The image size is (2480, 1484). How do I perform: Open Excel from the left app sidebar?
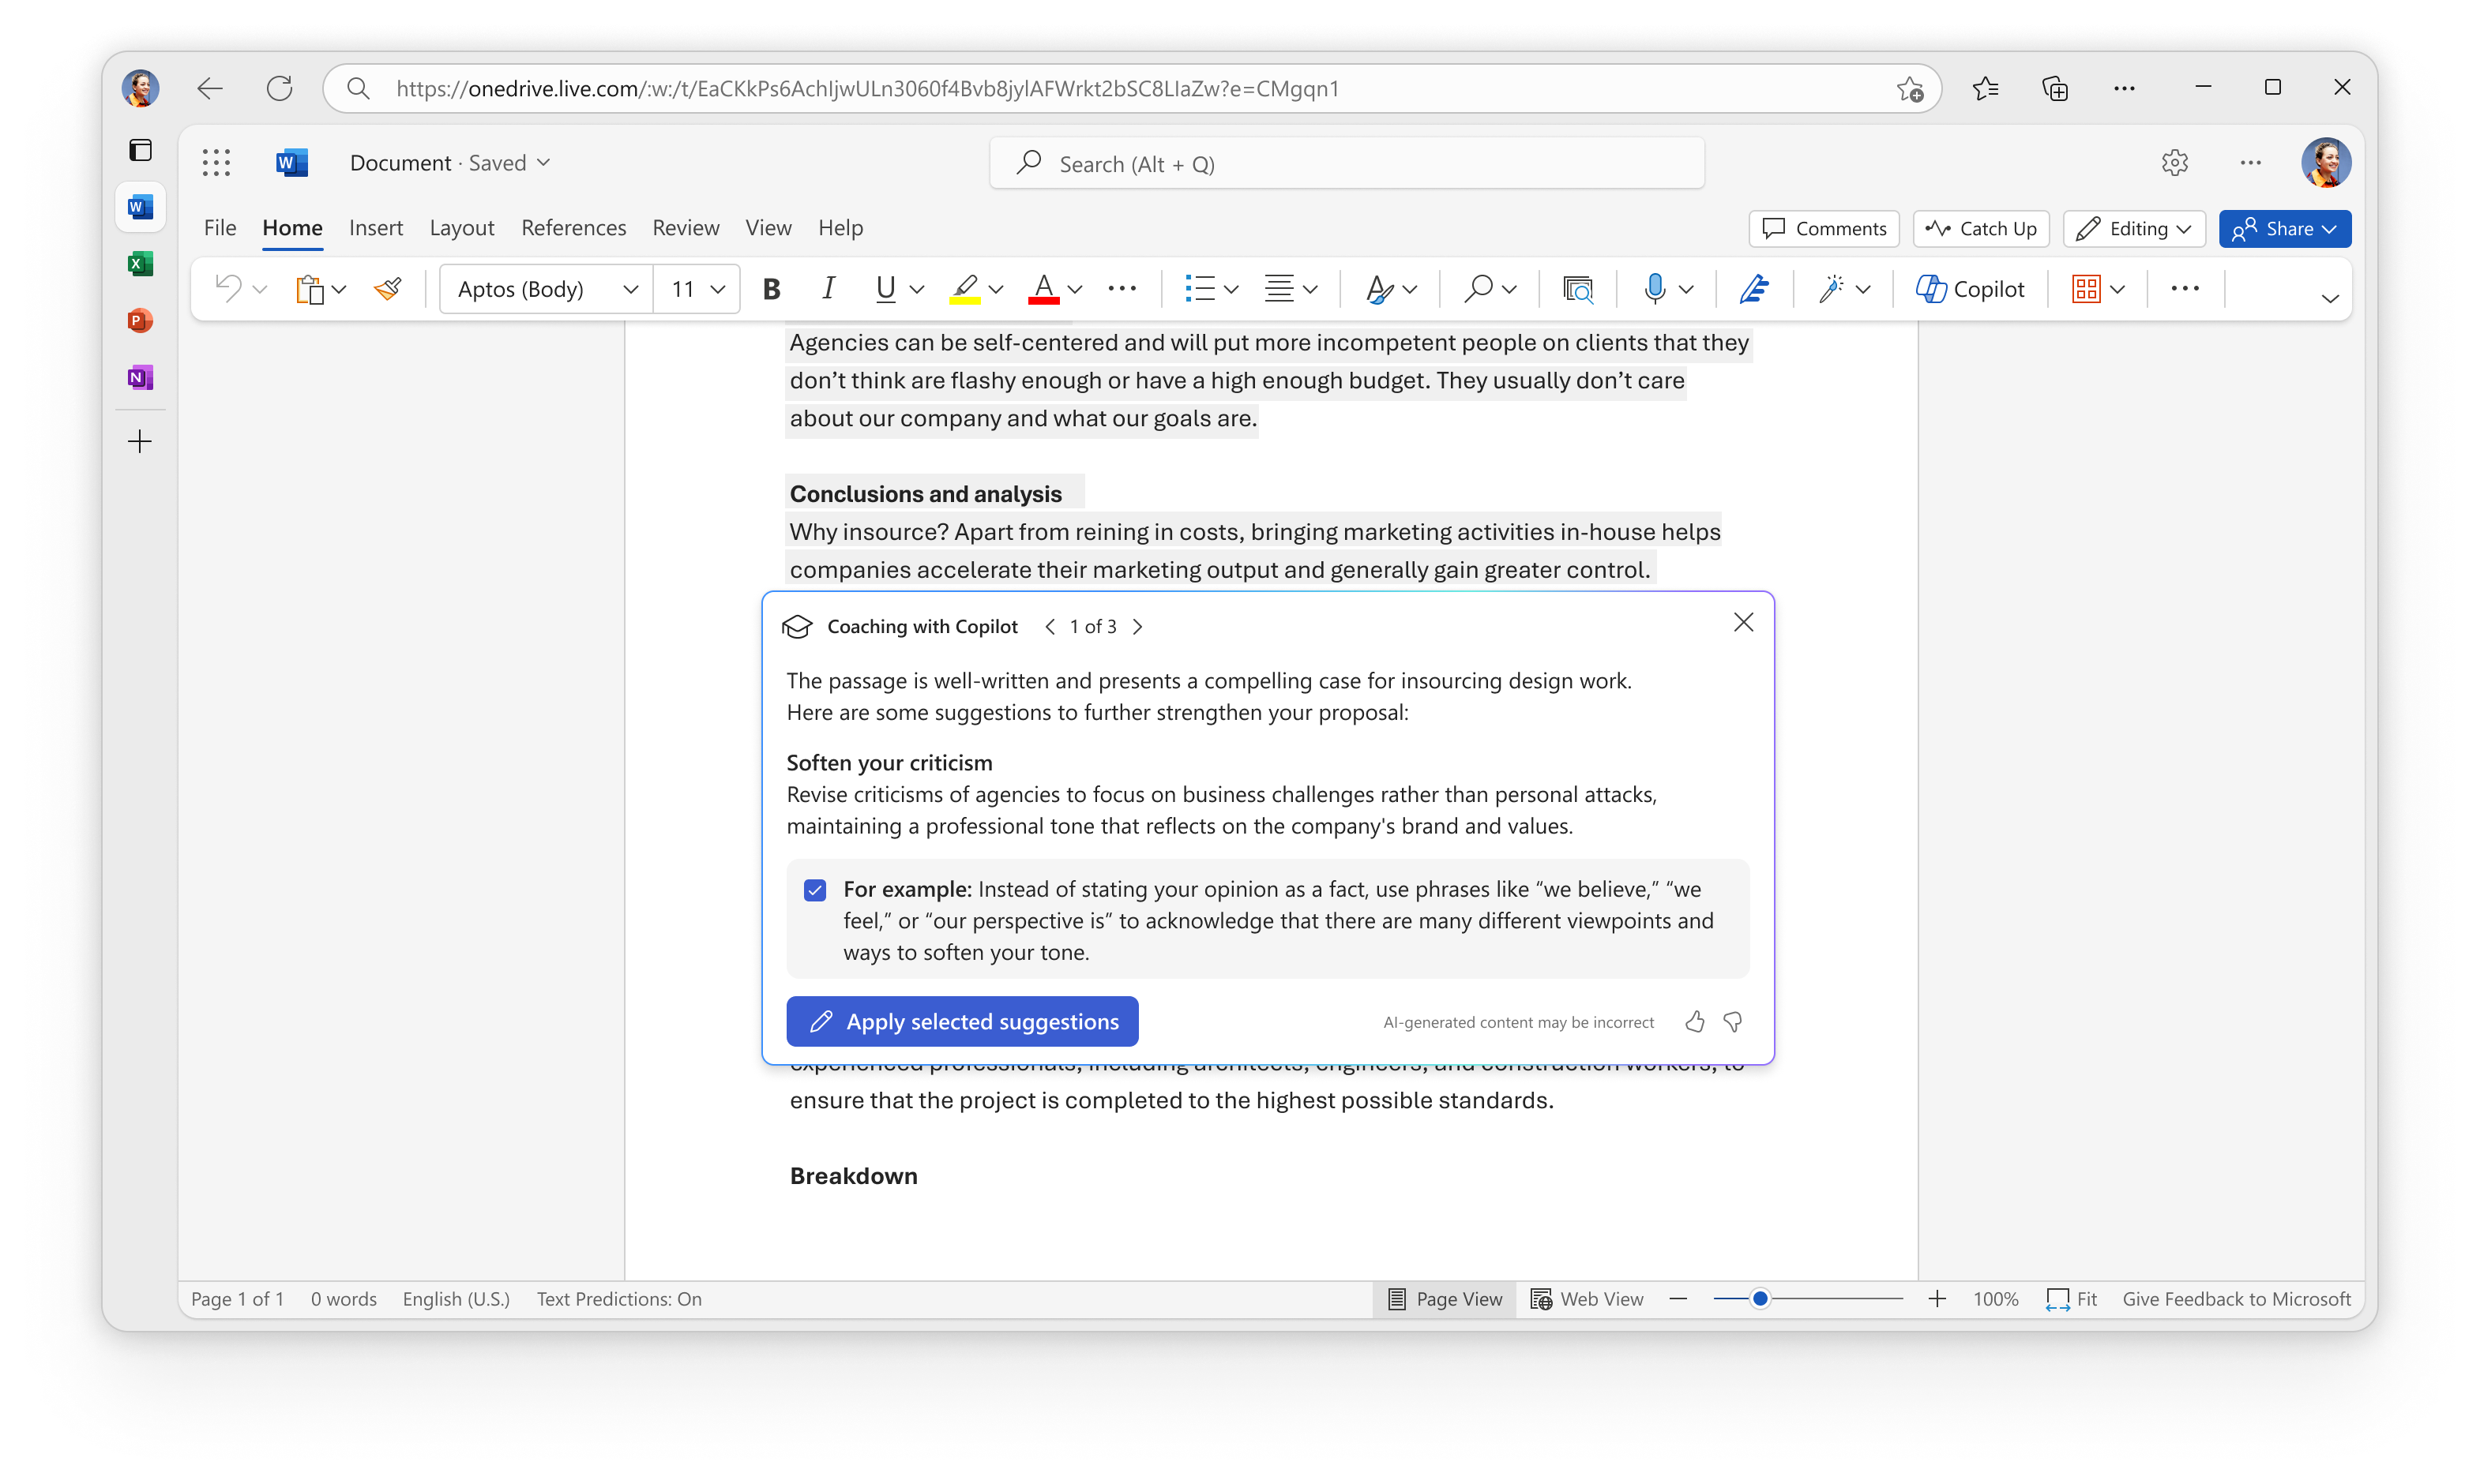(140, 264)
